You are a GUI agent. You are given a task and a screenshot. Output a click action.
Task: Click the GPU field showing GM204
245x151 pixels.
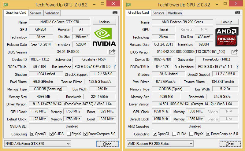click(x=41, y=29)
